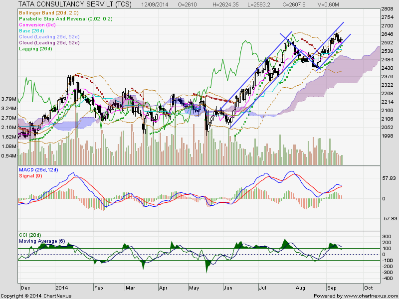This screenshot has height=299, width=399.
Task: Click the Moving Average (6) label
Action: tap(42, 241)
